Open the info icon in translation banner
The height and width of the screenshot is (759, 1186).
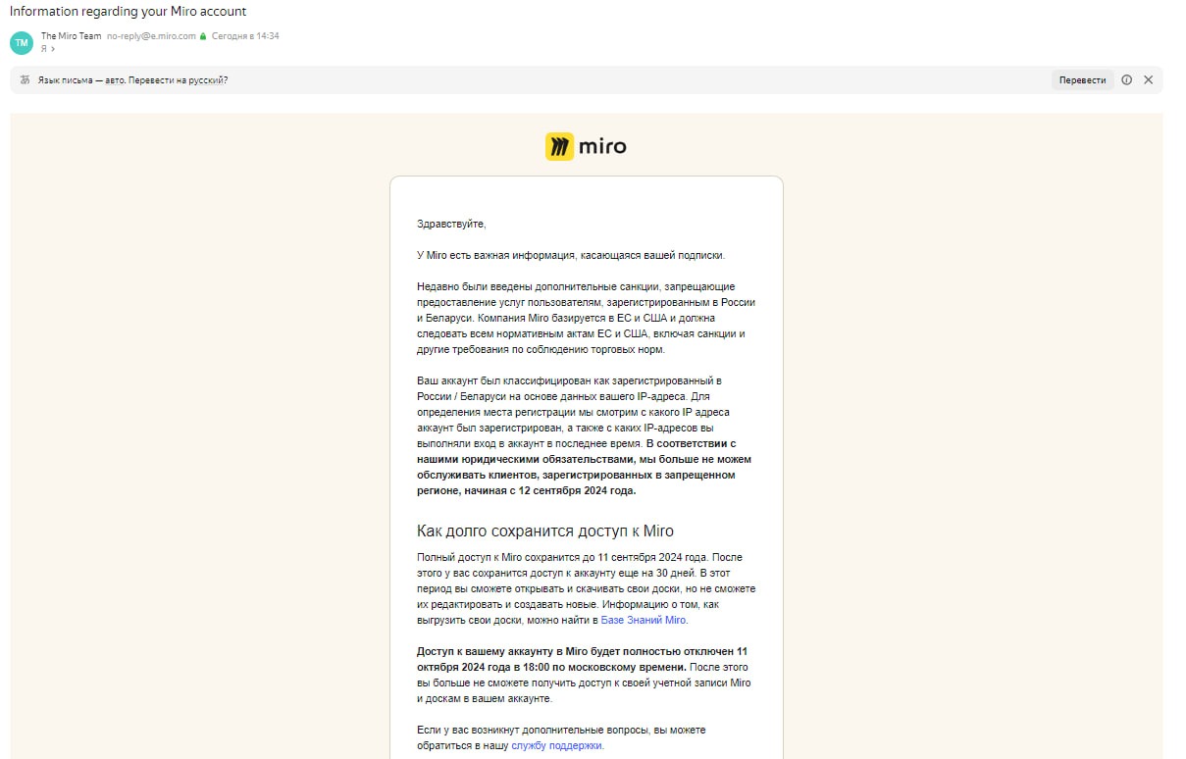click(1126, 80)
